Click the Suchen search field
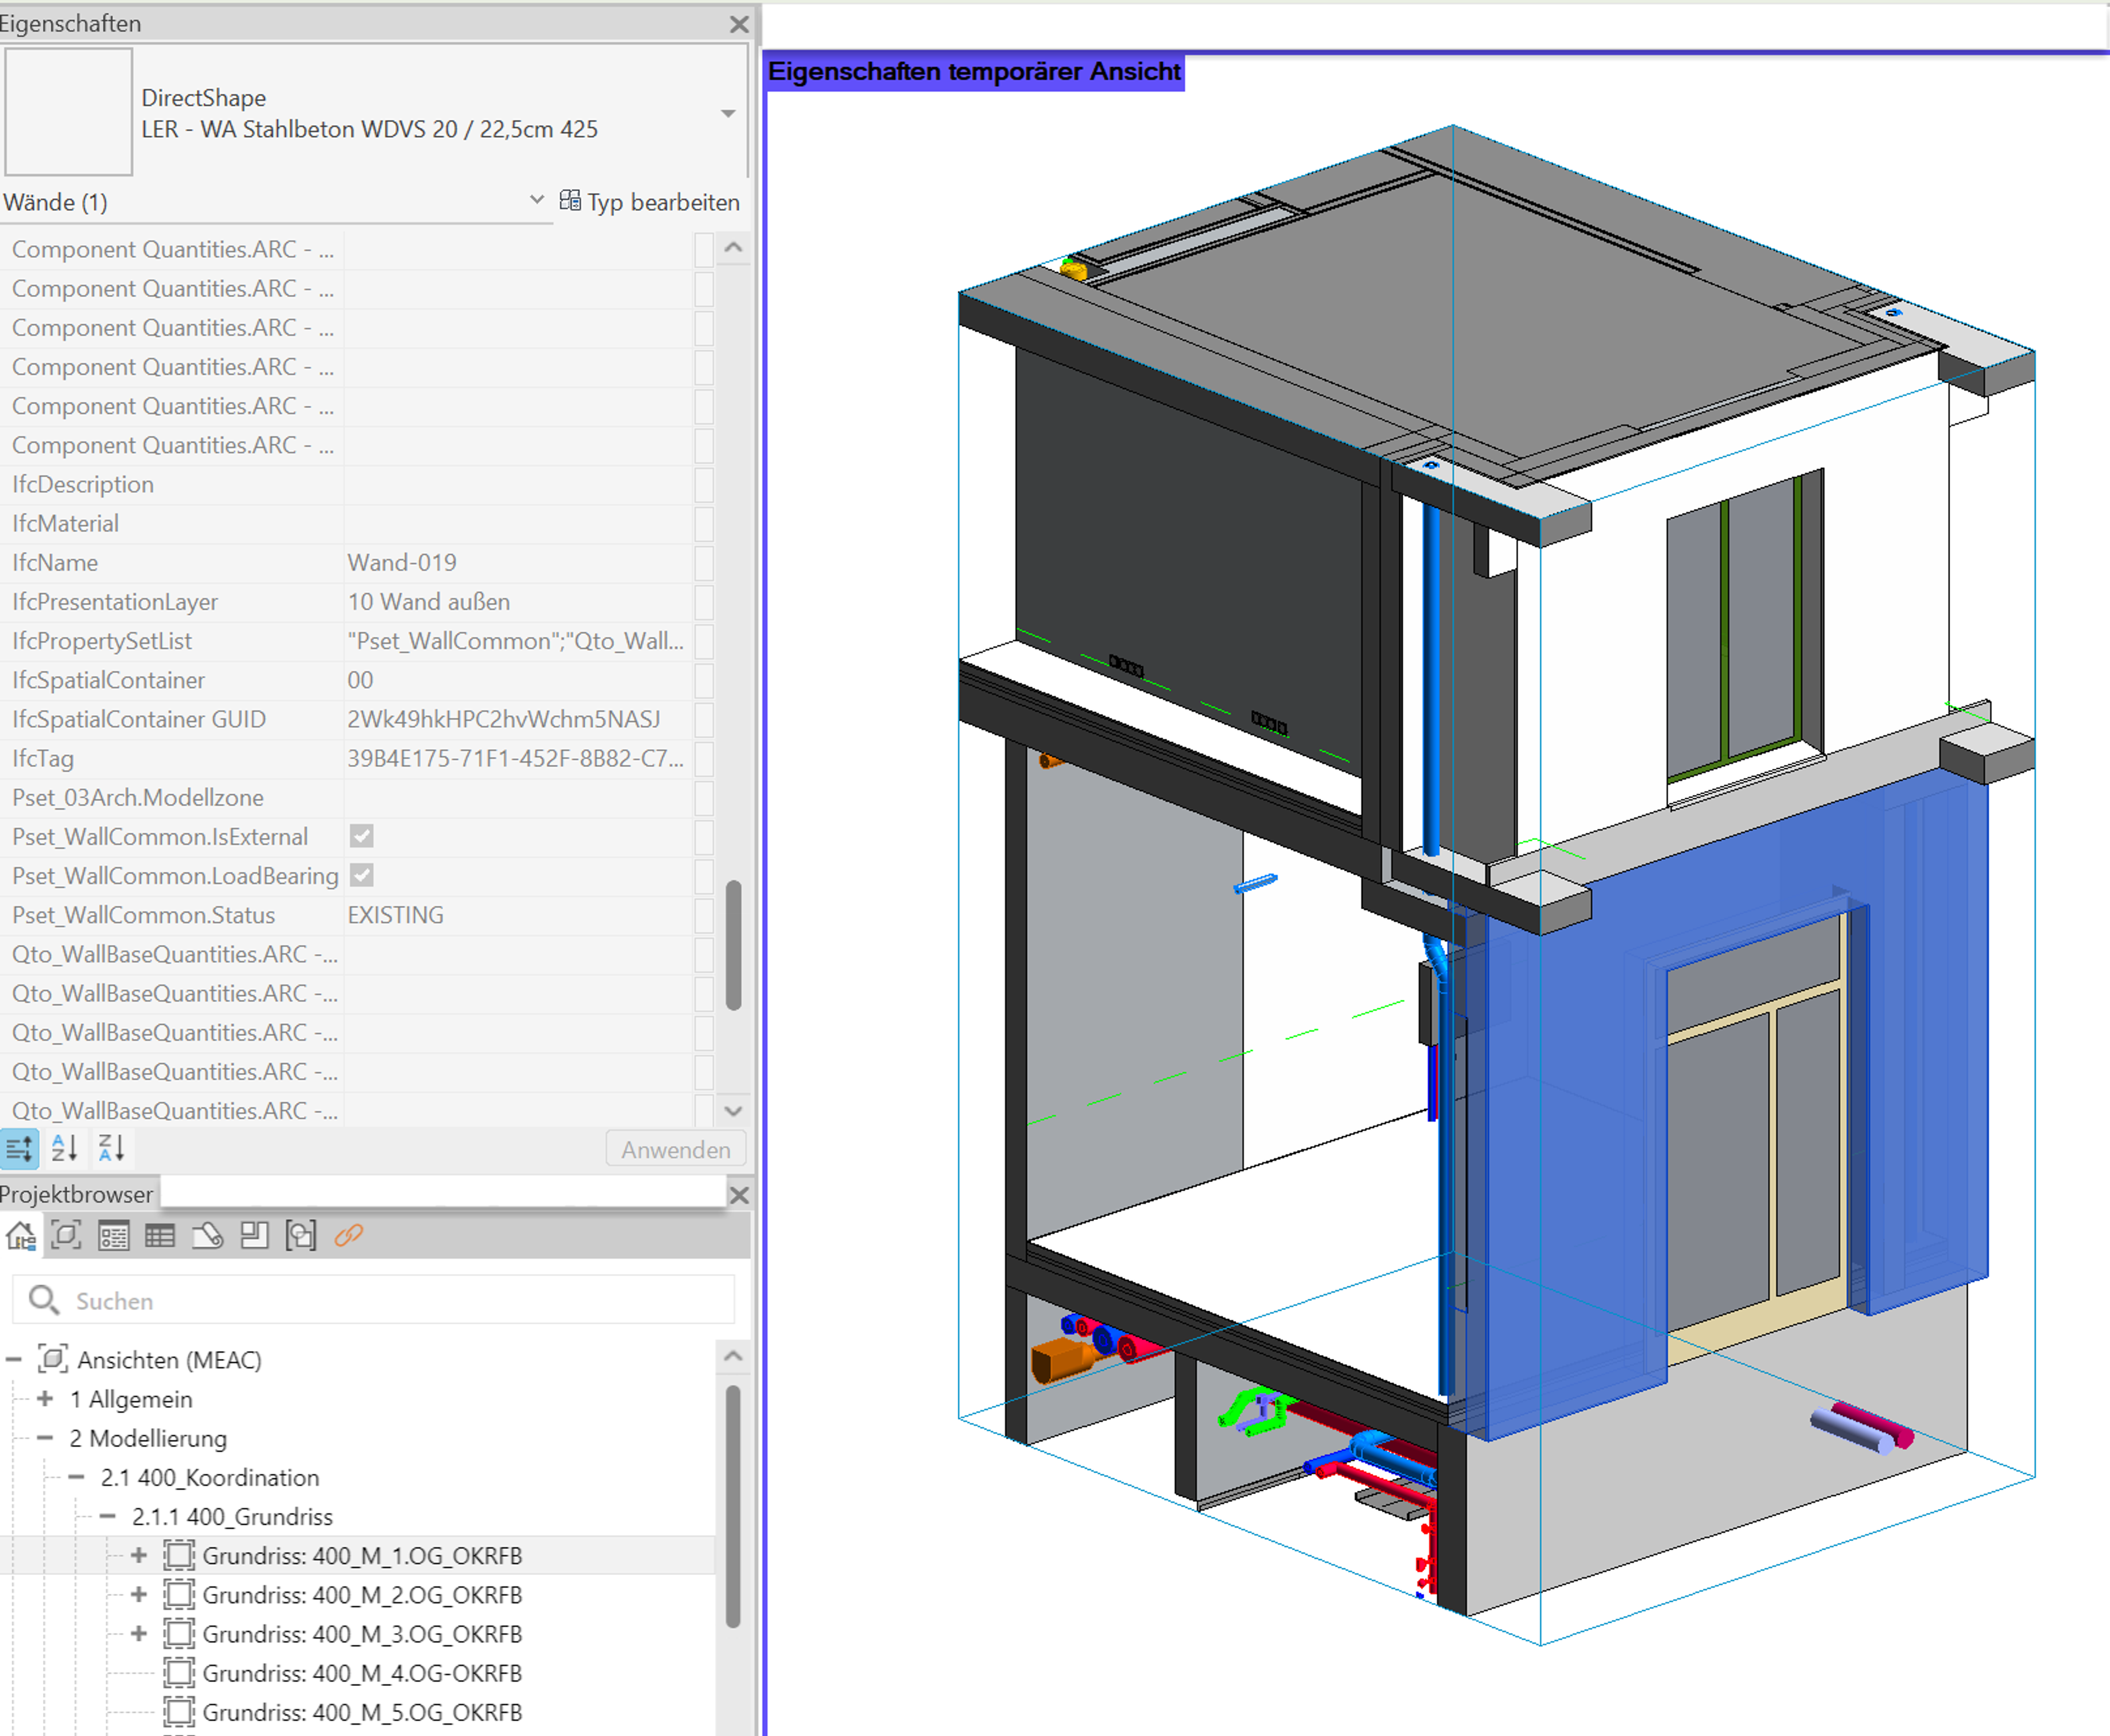Viewport: 2110px width, 1736px height. 380,1300
